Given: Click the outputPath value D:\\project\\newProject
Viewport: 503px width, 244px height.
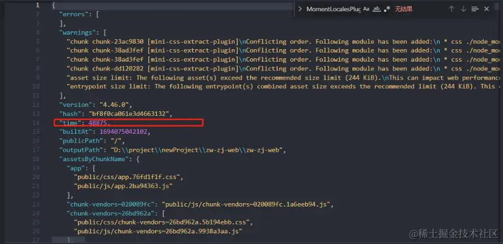Looking at the screenshot, I should tap(196, 150).
